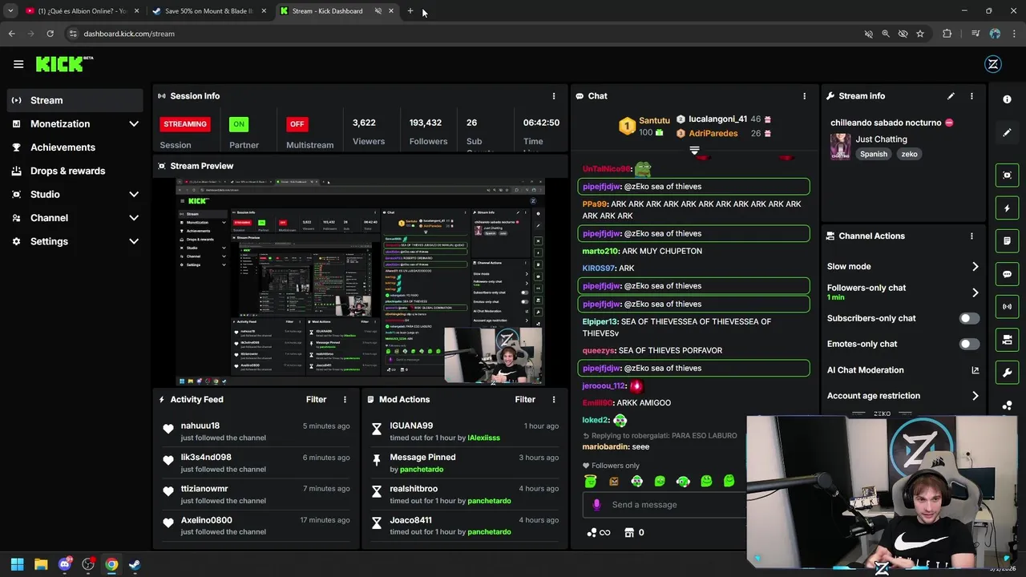1026x577 pixels.
Task: Toggle the broadcast signal icon in right toolbar
Action: [1007, 307]
